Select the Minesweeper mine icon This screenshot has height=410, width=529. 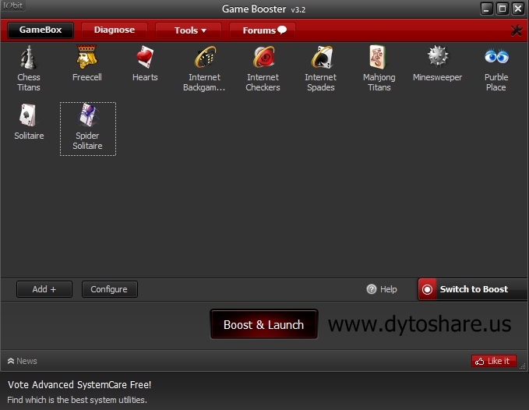[x=438, y=56]
